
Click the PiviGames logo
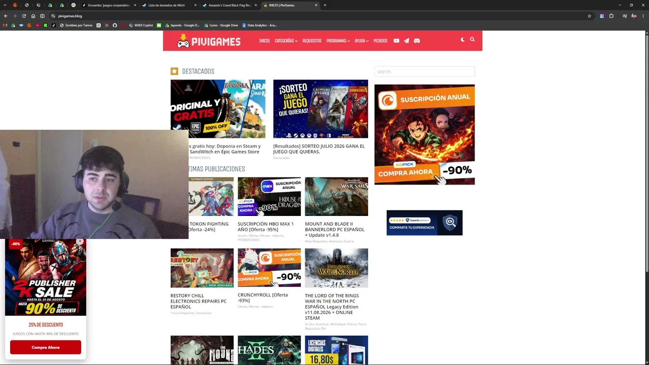tap(208, 41)
